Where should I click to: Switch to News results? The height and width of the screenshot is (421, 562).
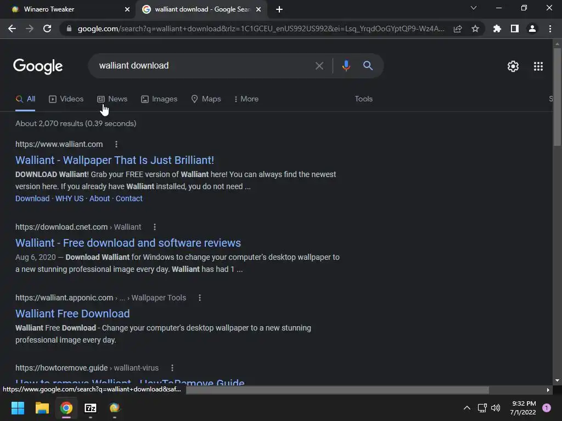coord(112,99)
